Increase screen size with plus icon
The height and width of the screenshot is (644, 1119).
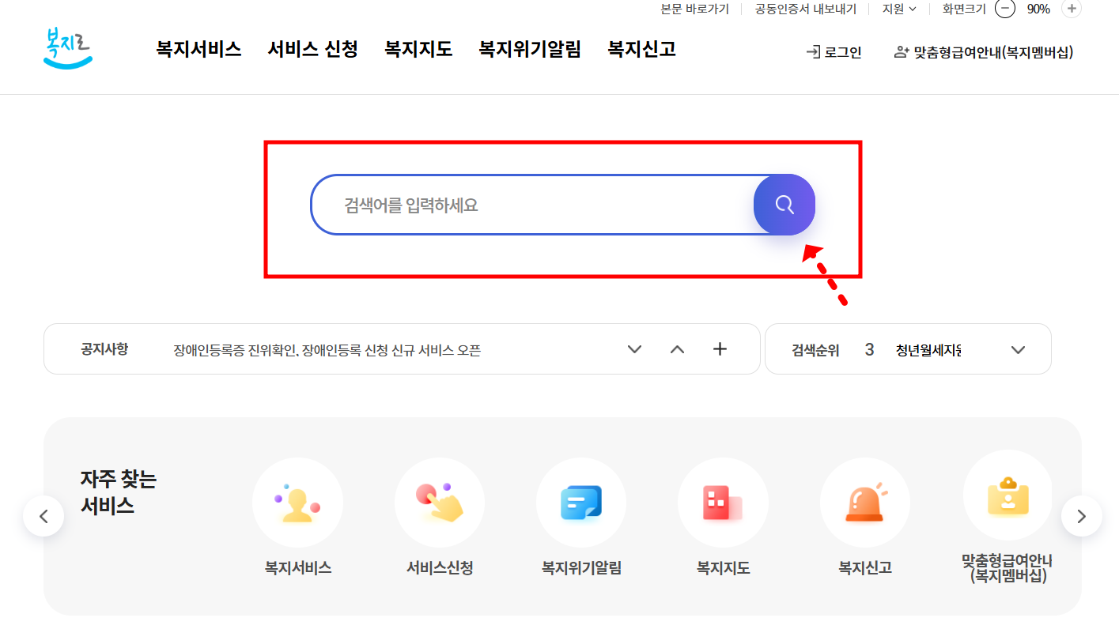[1072, 9]
